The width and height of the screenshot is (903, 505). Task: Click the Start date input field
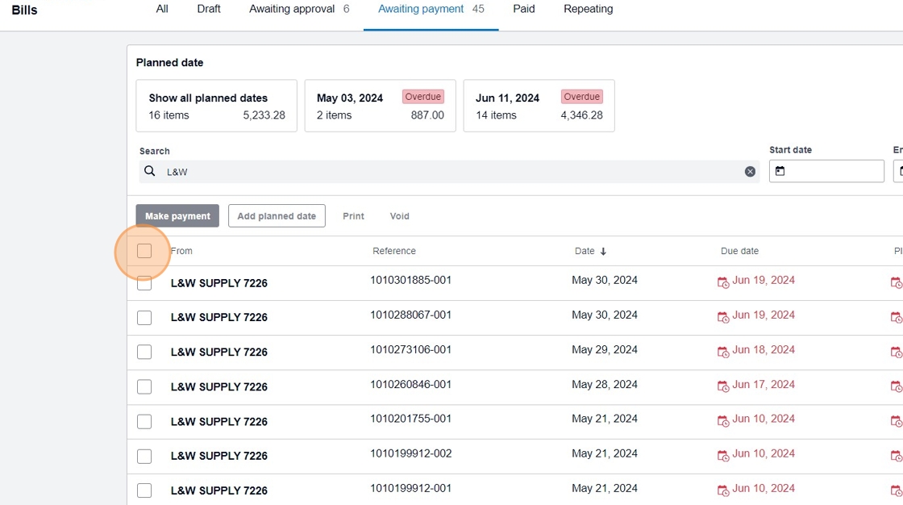click(x=826, y=171)
